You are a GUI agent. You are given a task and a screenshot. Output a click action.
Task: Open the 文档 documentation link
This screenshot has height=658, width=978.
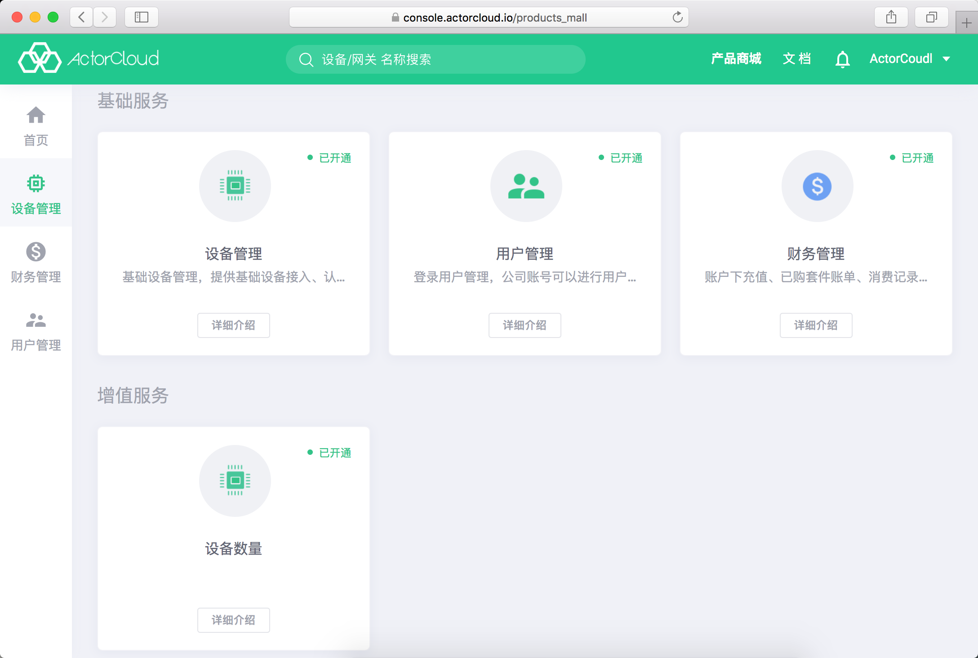(797, 58)
